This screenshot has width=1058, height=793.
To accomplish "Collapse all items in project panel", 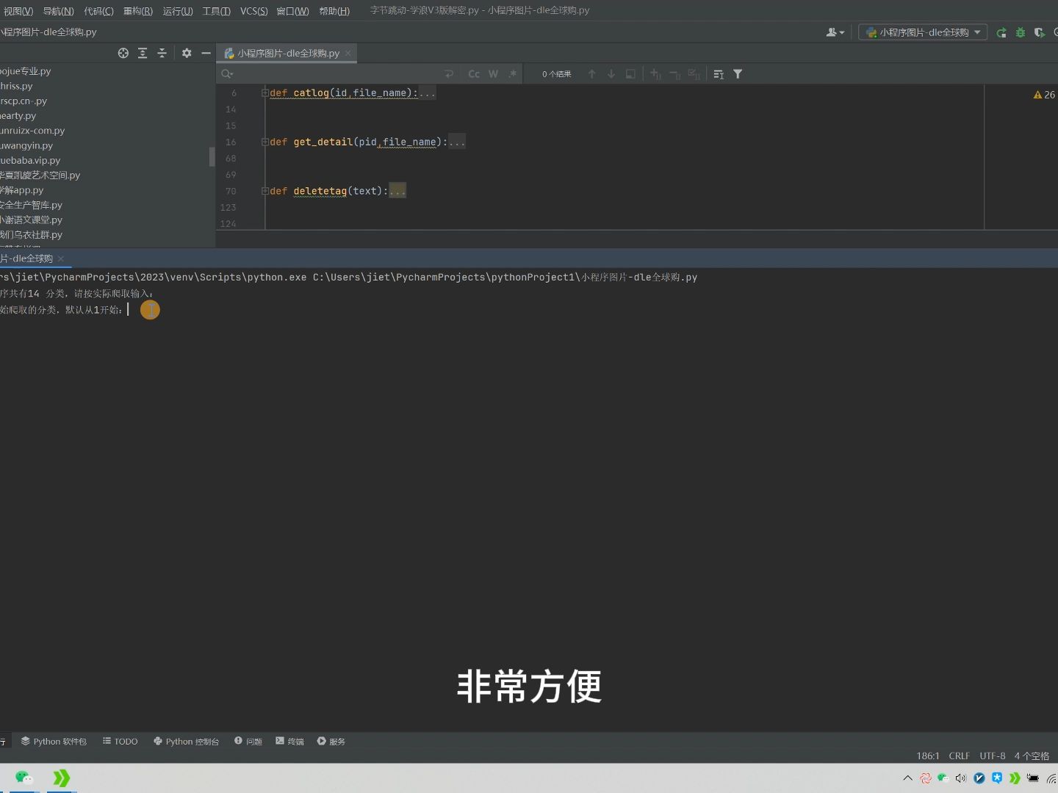I will coord(162,53).
